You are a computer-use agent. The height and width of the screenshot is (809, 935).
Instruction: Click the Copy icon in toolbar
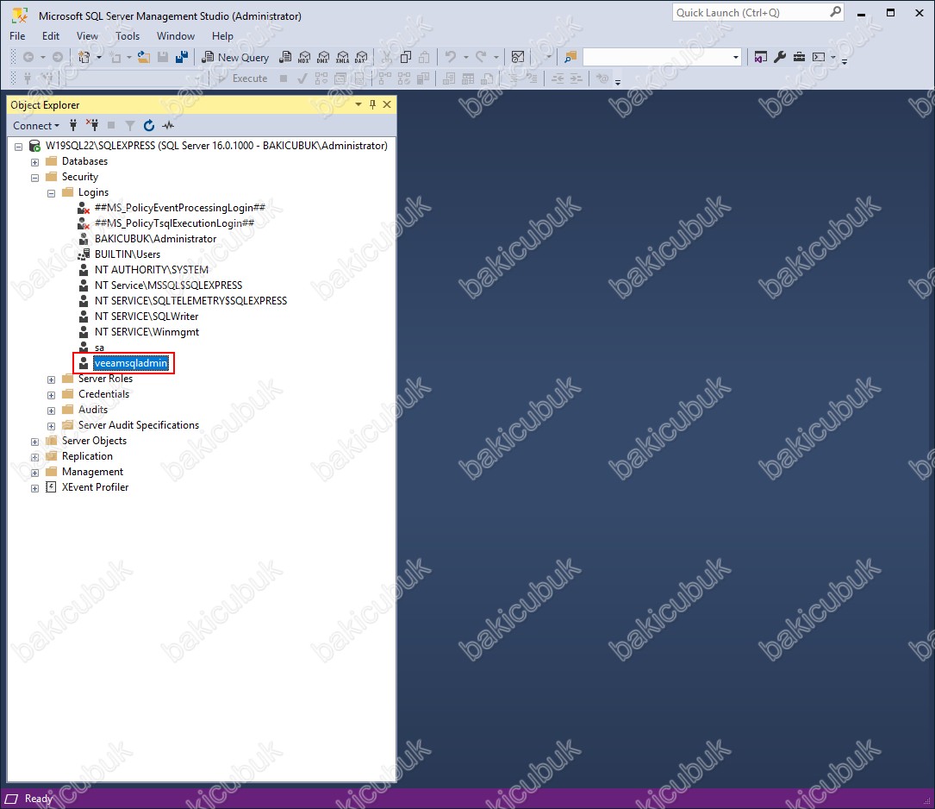pyautogui.click(x=406, y=57)
